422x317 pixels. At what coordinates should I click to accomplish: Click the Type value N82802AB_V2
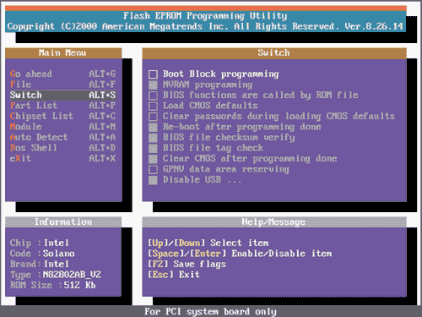72,275
